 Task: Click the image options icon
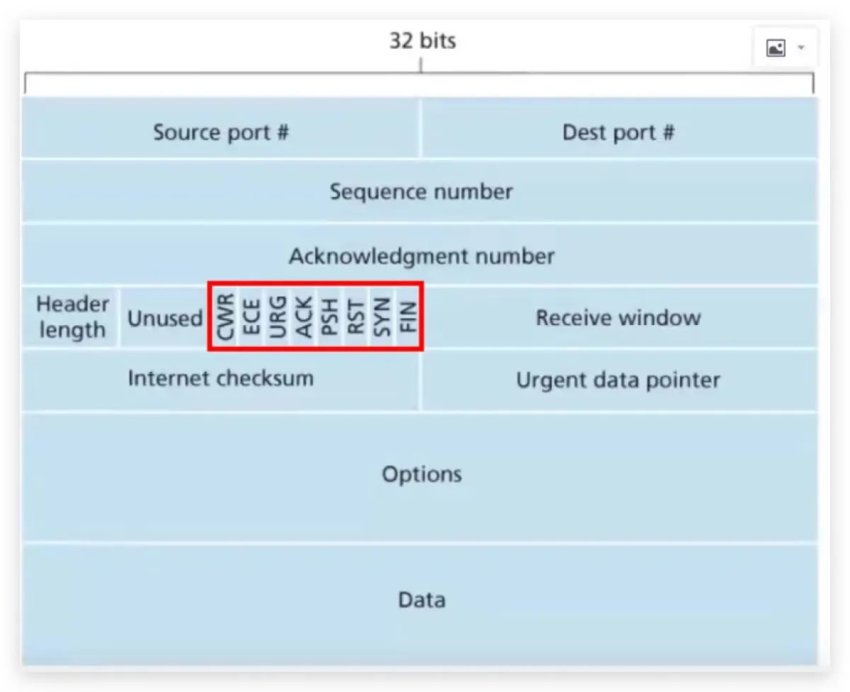[776, 48]
